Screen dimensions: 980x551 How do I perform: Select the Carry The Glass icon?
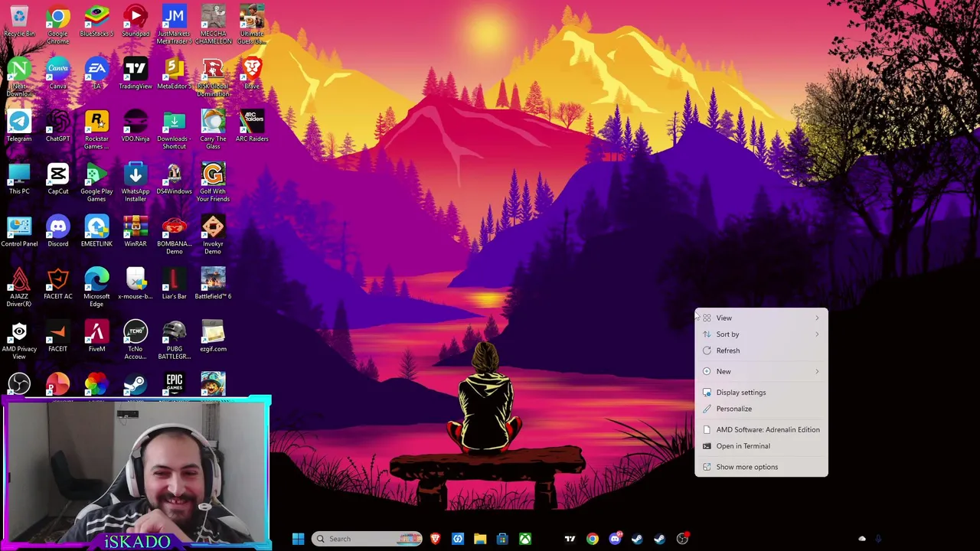tap(213, 129)
